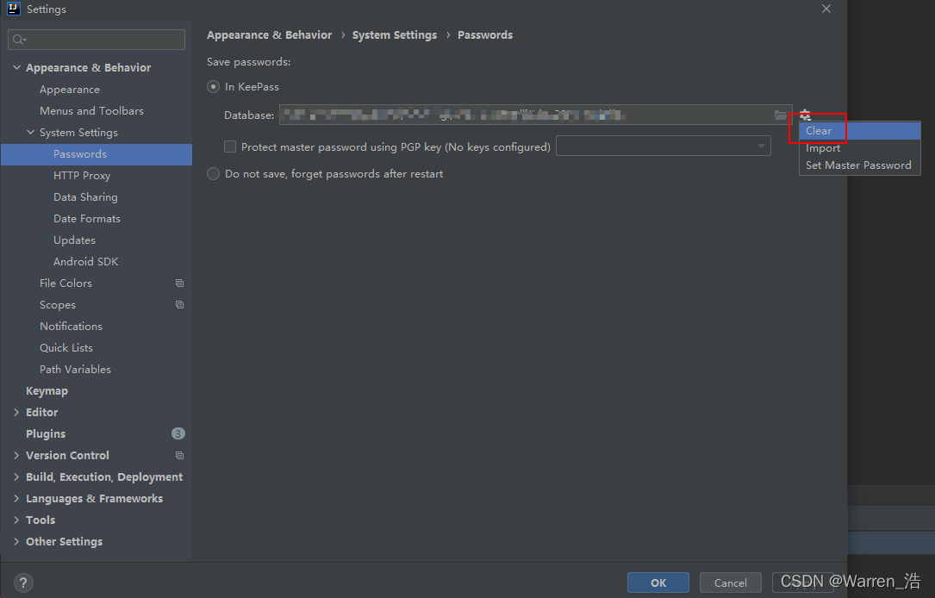Screen dimensions: 935x598
Task: Open Path Variables settings
Action: [x=75, y=369]
